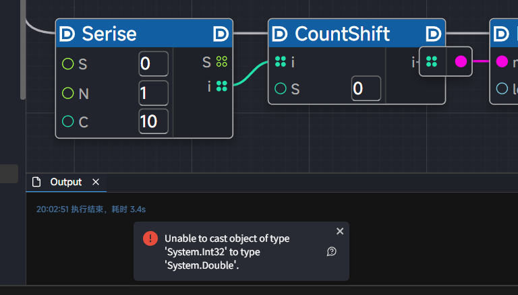The image size is (518, 295).
Task: Click the S list output port on Serise
Action: (222, 63)
